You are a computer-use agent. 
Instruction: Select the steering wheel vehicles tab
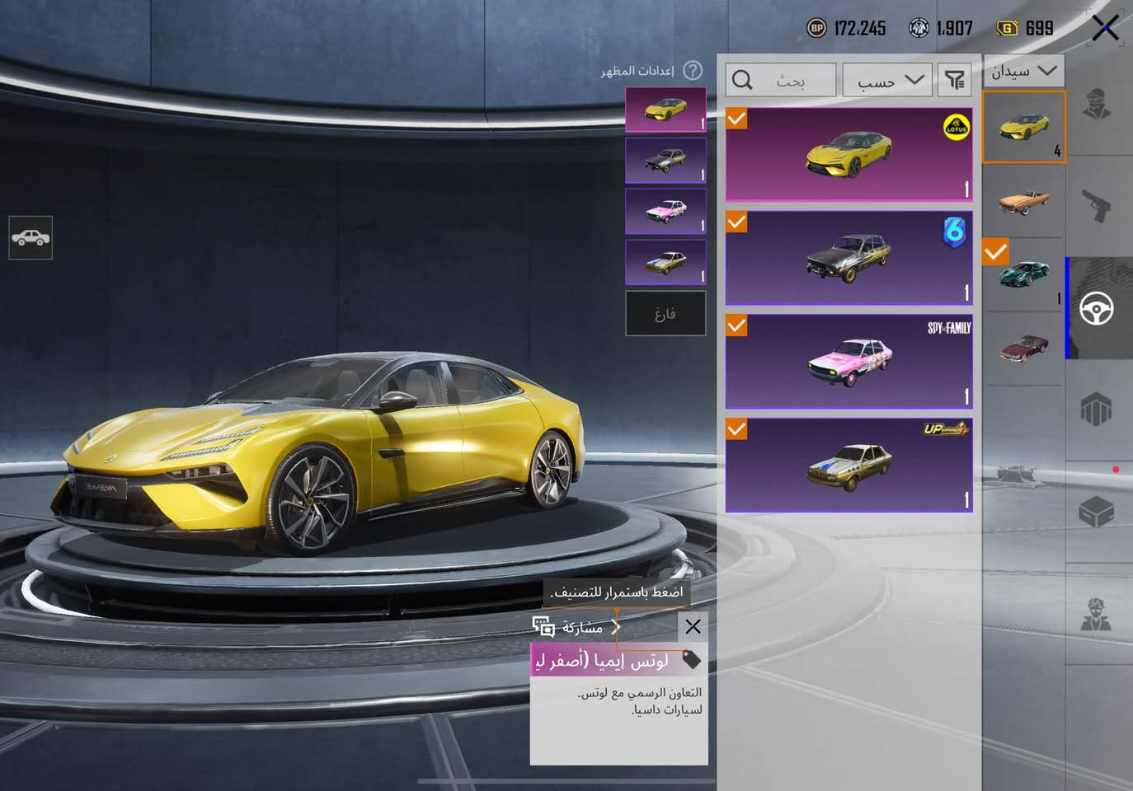(1097, 308)
